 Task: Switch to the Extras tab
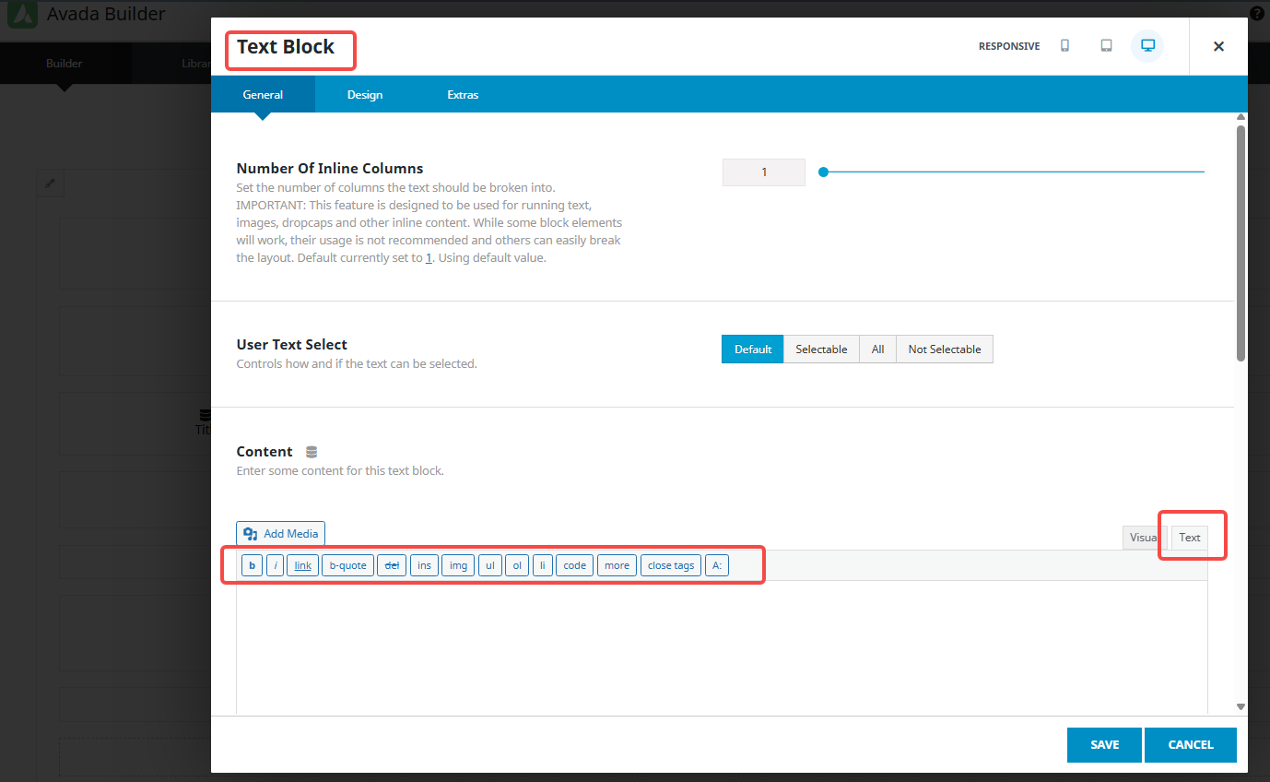tap(463, 95)
